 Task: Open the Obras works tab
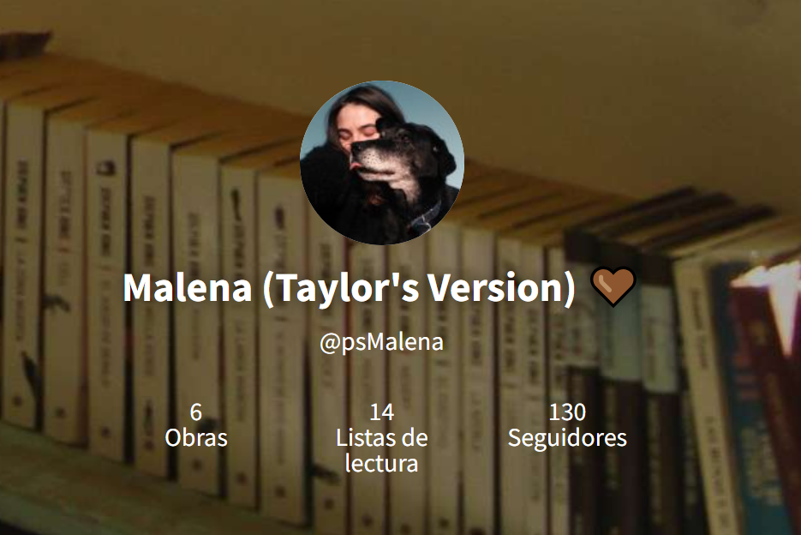(x=196, y=425)
